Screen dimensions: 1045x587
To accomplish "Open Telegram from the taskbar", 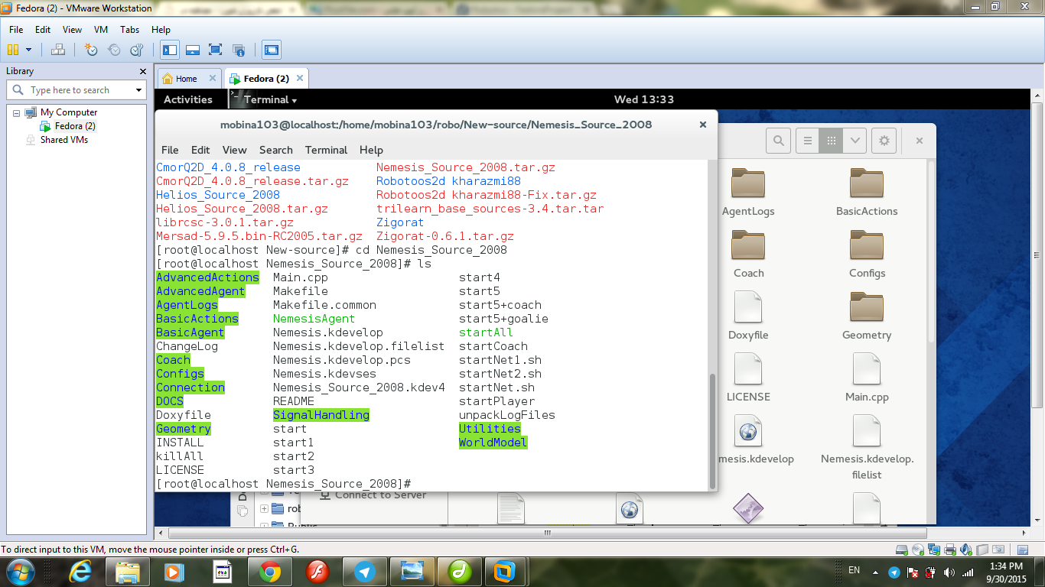I will (x=365, y=571).
